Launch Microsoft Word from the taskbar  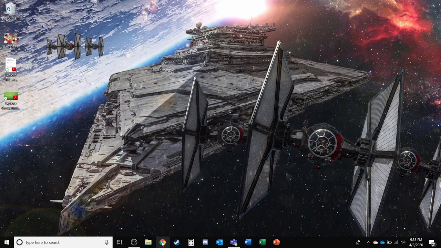[x=248, y=242]
